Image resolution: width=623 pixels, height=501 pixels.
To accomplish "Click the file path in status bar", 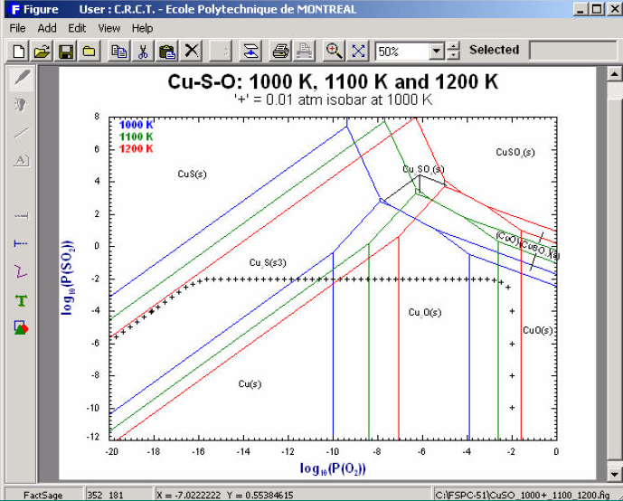I will tap(523, 495).
